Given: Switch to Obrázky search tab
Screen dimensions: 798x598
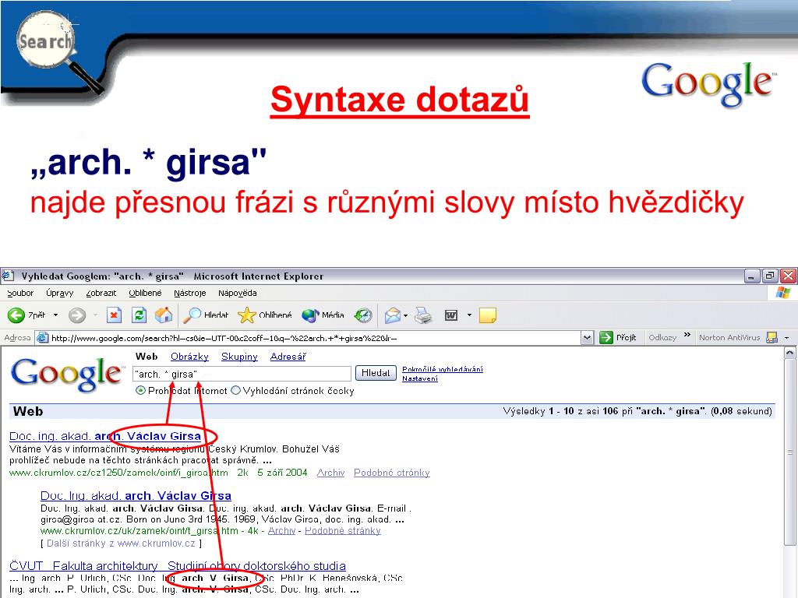Looking at the screenshot, I should tap(189, 357).
